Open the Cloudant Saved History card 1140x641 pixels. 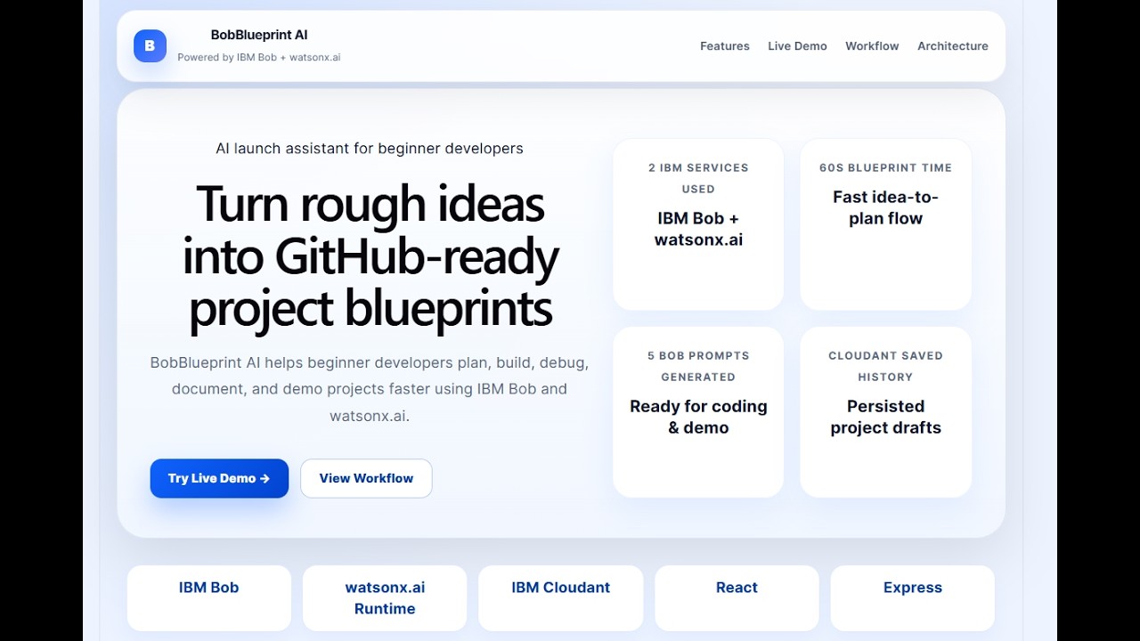(x=885, y=412)
